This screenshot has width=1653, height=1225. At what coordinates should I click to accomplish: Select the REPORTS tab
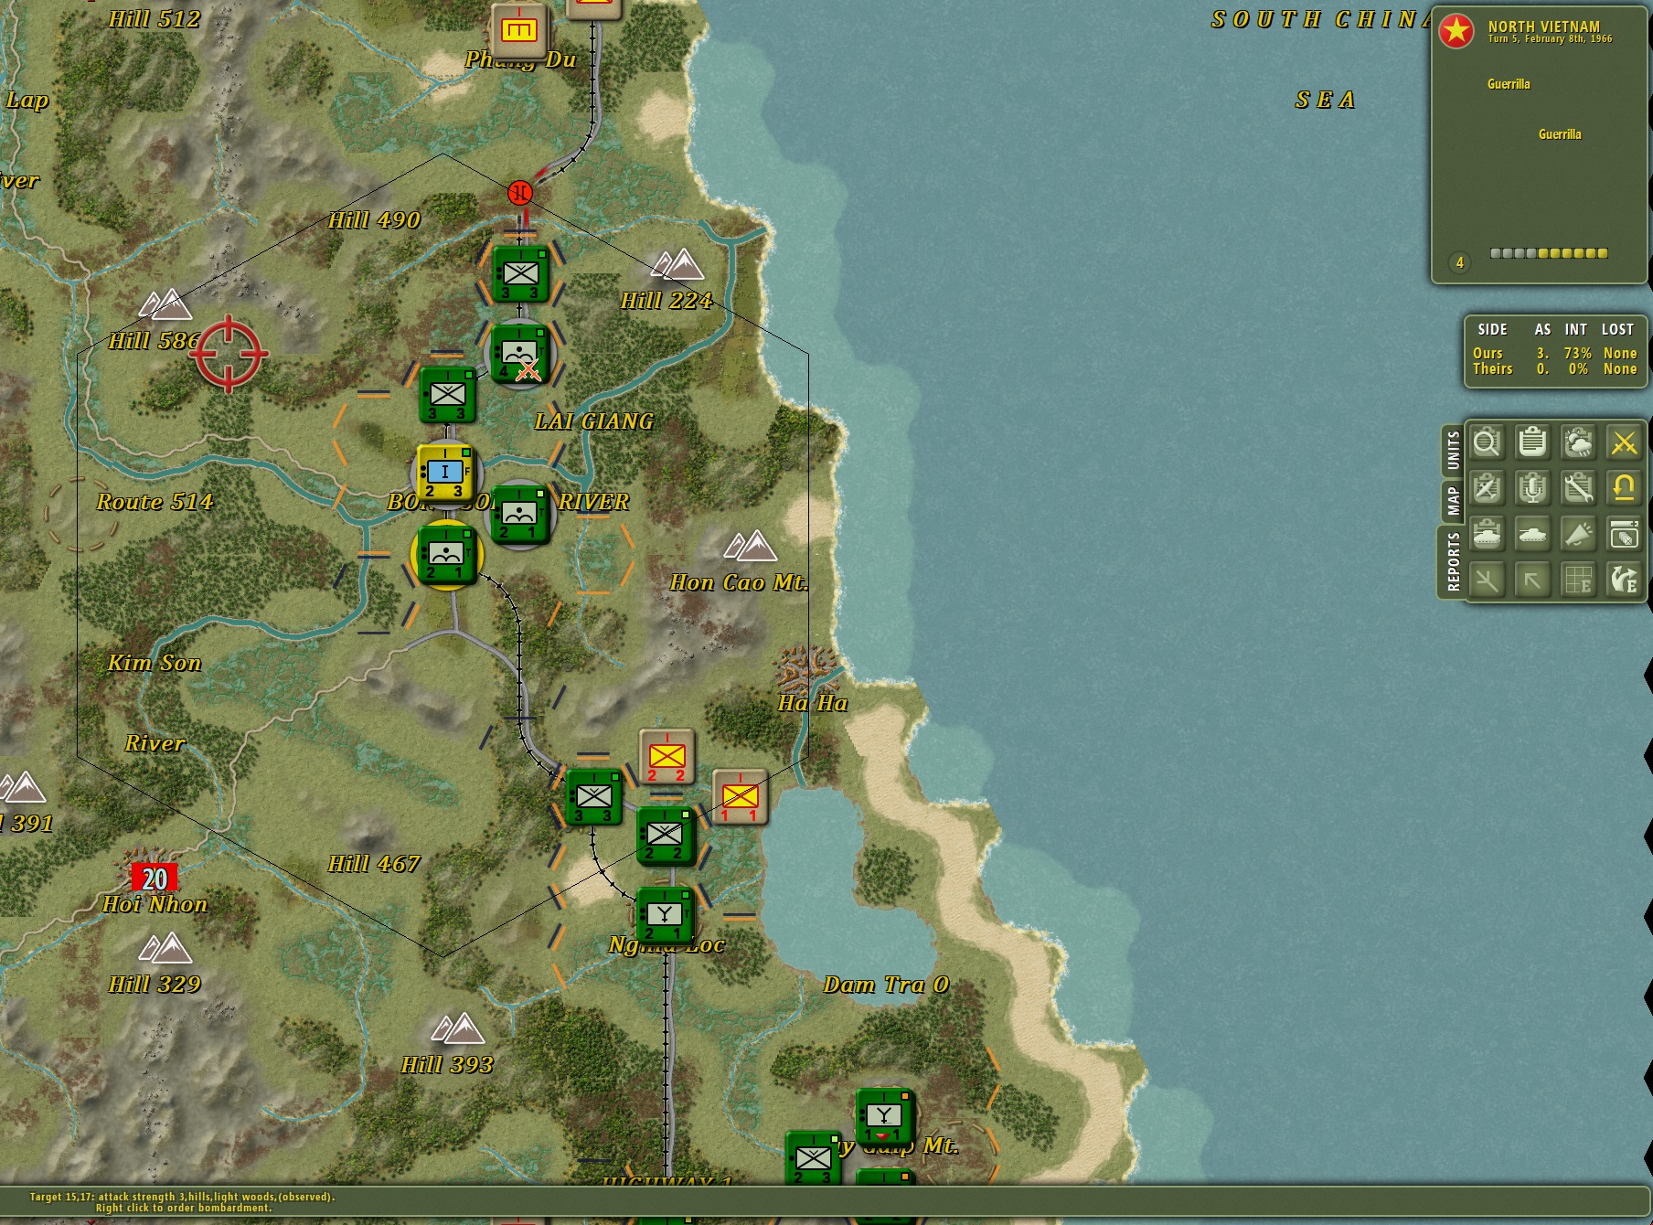[1453, 562]
